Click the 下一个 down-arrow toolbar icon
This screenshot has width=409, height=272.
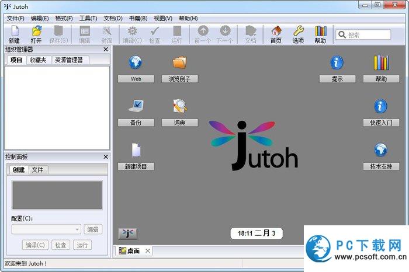pos(225,31)
